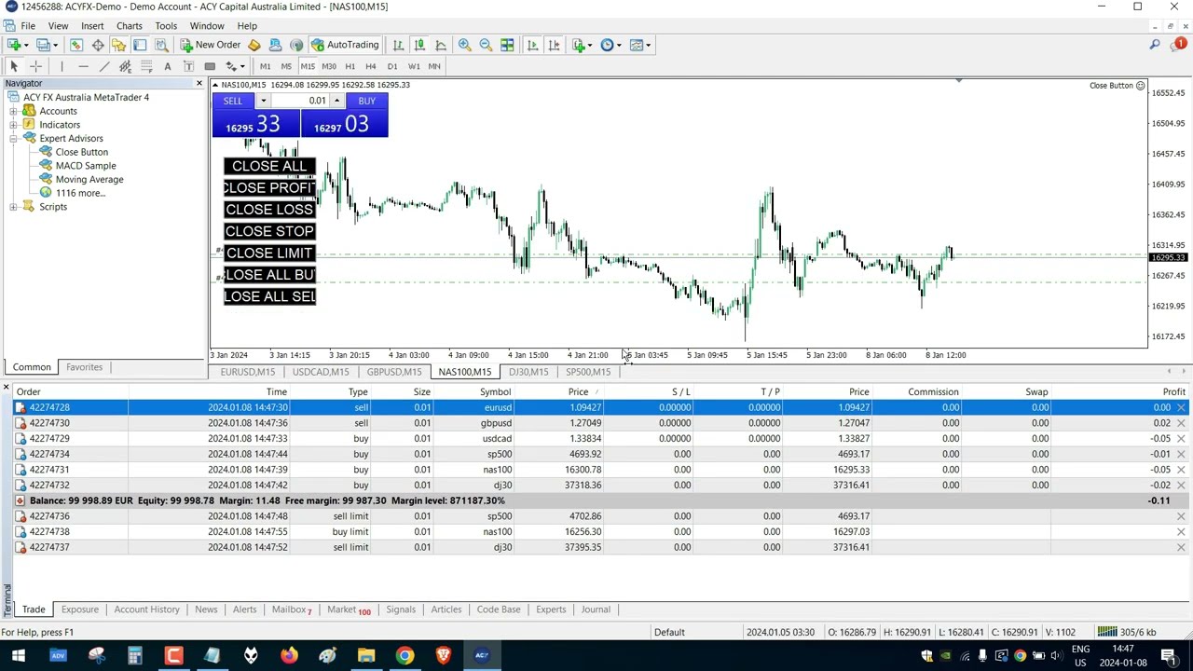Click the CLOSE PROFIT button
This screenshot has width=1193, height=671.
[x=269, y=187]
